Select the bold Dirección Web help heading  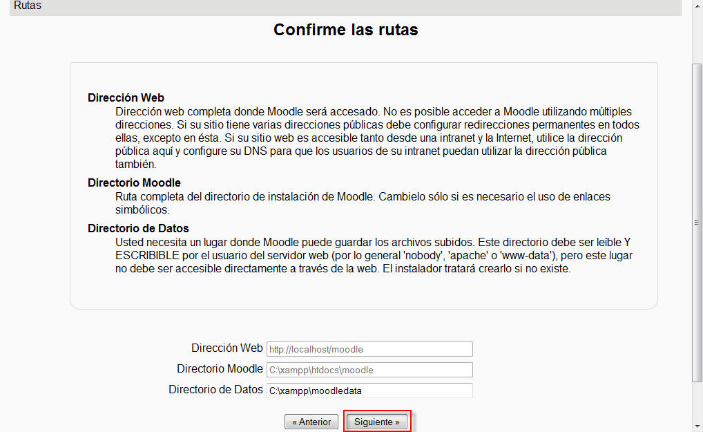point(126,97)
